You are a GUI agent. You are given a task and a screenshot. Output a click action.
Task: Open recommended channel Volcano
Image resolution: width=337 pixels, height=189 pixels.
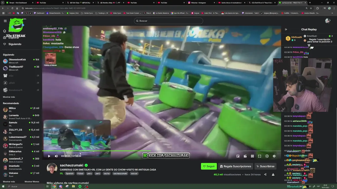[21, 175]
